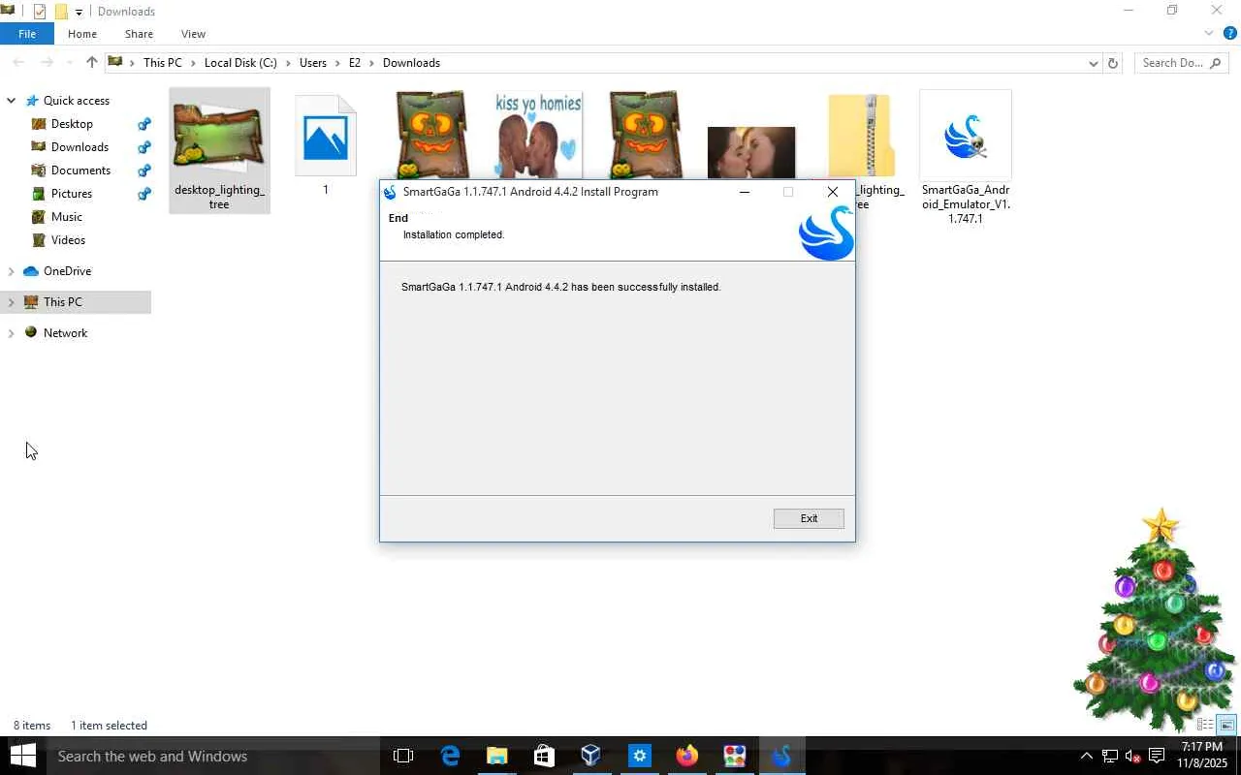Viewport: 1241px width, 775px height.
Task: Select Network in the navigation pane
Action: (x=65, y=333)
